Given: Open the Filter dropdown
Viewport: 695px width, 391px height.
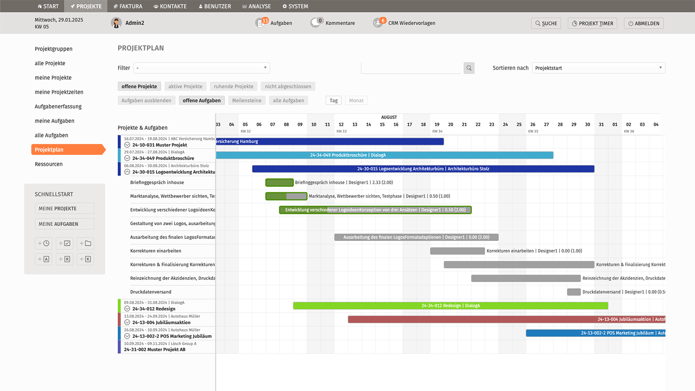Looking at the screenshot, I should [x=202, y=68].
